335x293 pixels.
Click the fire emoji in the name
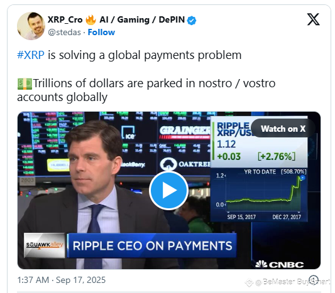coord(91,20)
